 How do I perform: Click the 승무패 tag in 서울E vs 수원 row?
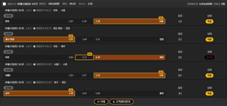(x=8, y=70)
